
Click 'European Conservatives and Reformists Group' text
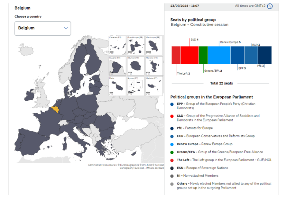(220, 136)
